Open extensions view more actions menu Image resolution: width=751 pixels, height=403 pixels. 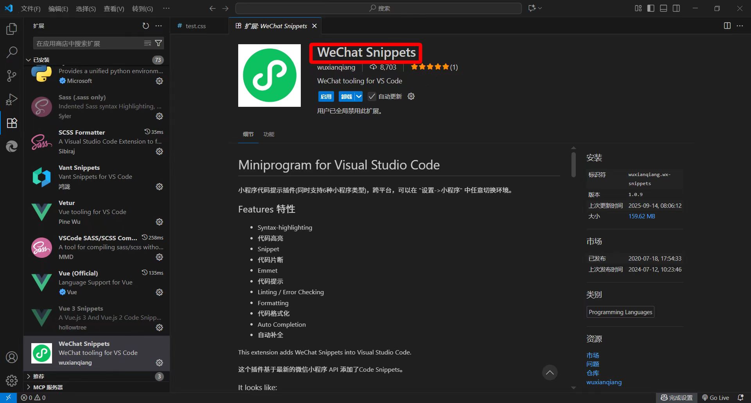point(158,26)
